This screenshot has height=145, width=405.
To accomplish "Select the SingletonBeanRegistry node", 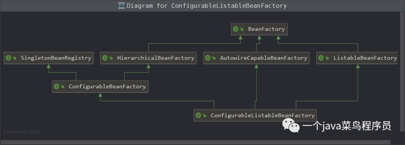I will (x=48, y=58).
